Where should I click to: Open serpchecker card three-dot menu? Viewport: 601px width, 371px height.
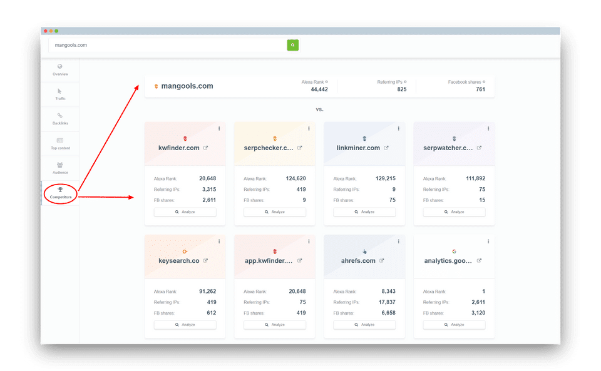pos(309,129)
